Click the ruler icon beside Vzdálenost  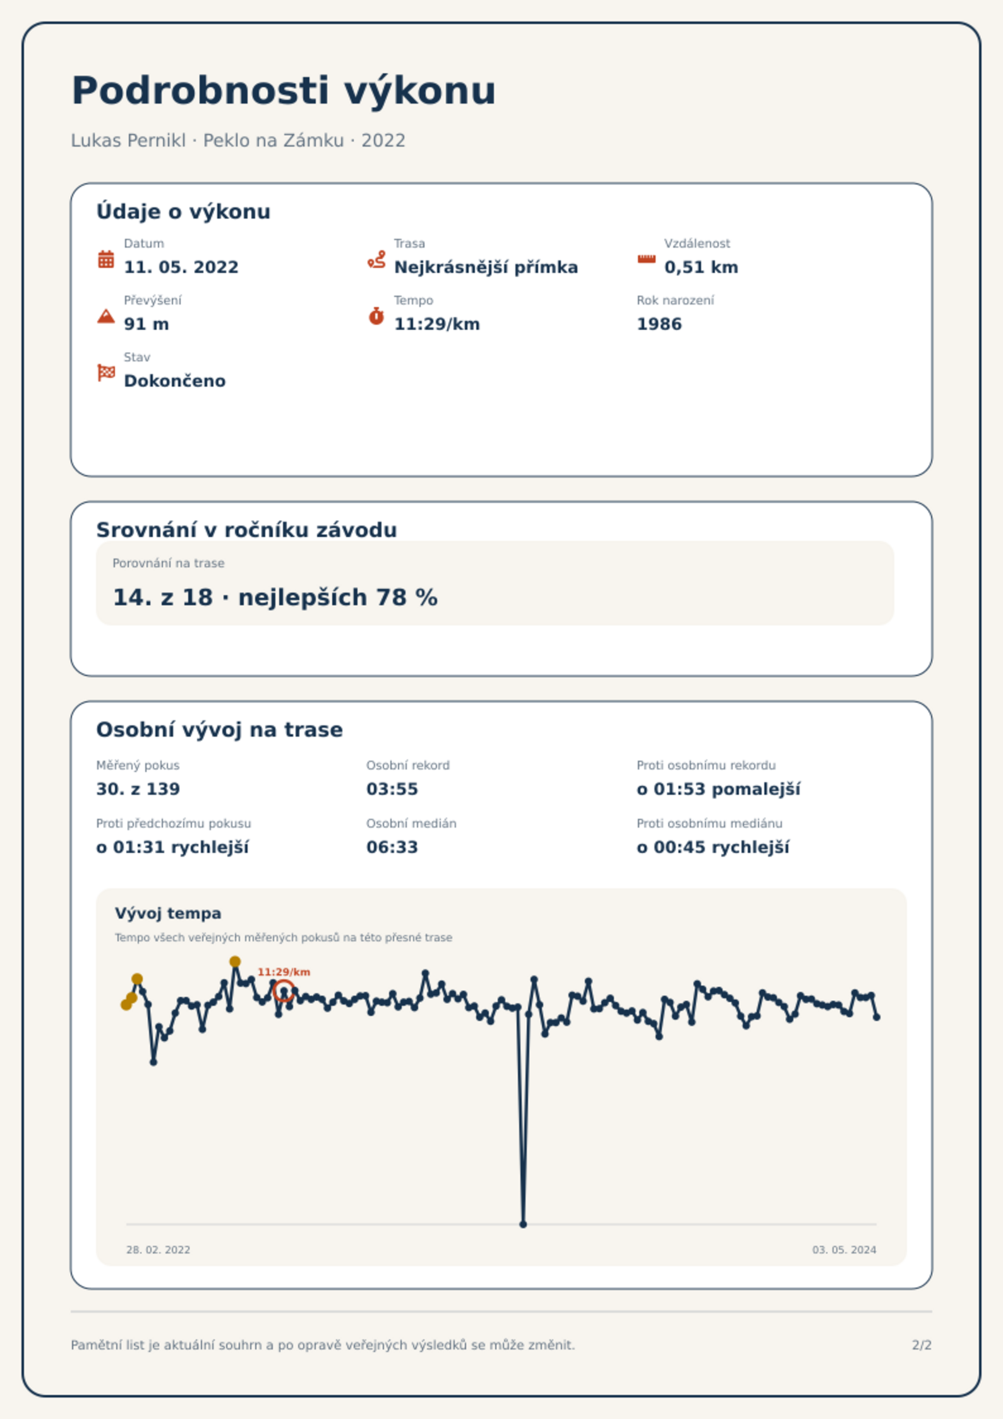tap(646, 259)
